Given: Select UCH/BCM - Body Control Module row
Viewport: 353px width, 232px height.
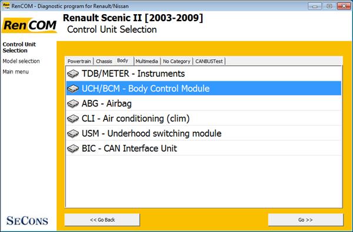Looking at the screenshot, I should click(204, 88).
